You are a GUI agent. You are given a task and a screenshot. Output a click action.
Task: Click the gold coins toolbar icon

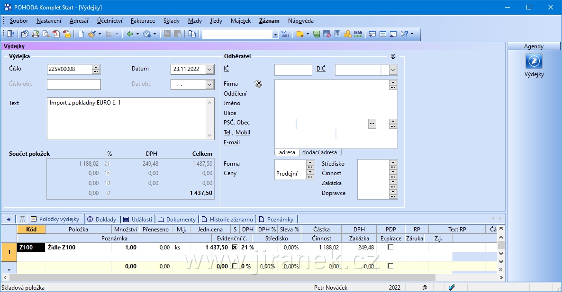coord(348,34)
